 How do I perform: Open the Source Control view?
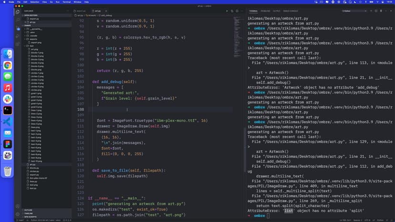point(18,28)
